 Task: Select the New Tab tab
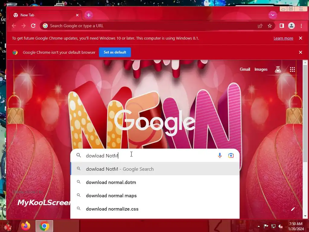[x=46, y=15]
